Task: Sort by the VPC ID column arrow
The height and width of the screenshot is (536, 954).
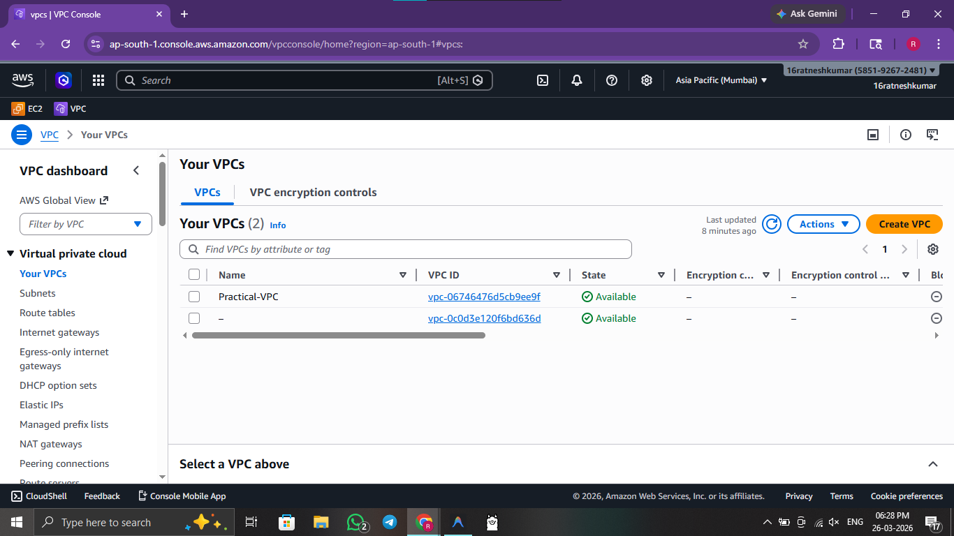Action: pyautogui.click(x=557, y=275)
